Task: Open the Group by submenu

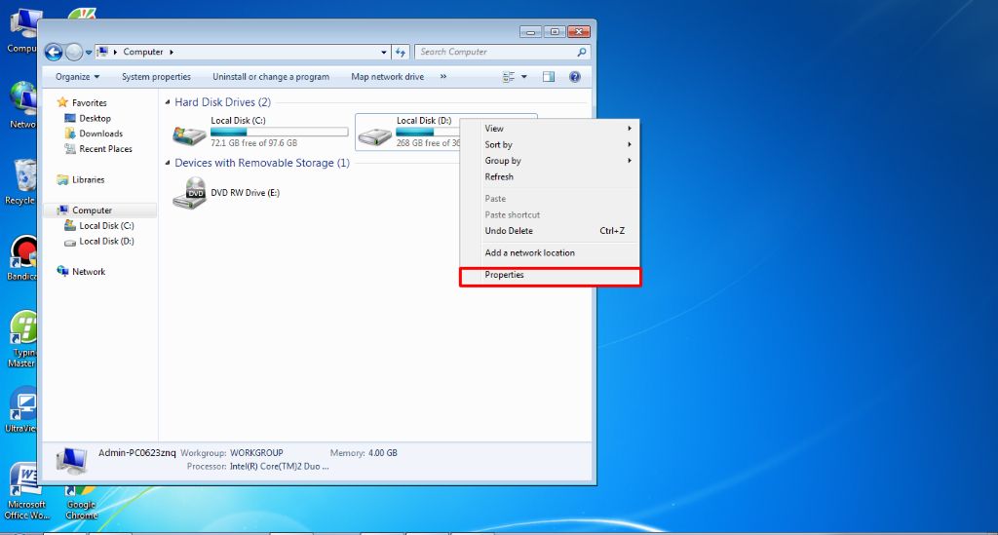Action: [x=550, y=161]
